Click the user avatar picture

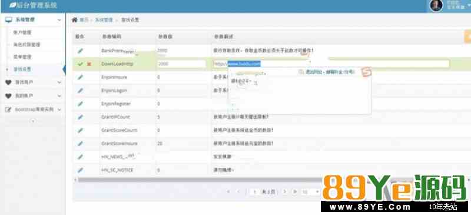[x=436, y=5]
